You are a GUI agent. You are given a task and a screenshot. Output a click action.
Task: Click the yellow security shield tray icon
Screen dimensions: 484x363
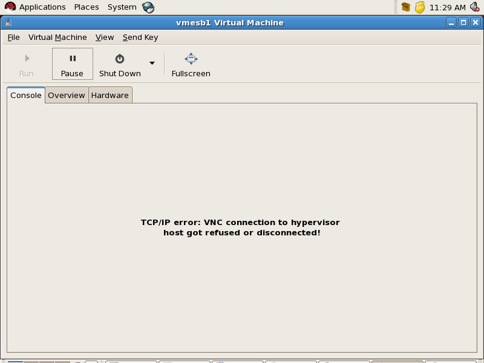pos(420,7)
